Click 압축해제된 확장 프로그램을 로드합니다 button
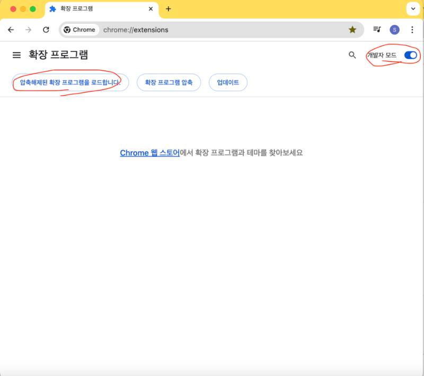Viewport: 424px width, 376px height. [70, 82]
